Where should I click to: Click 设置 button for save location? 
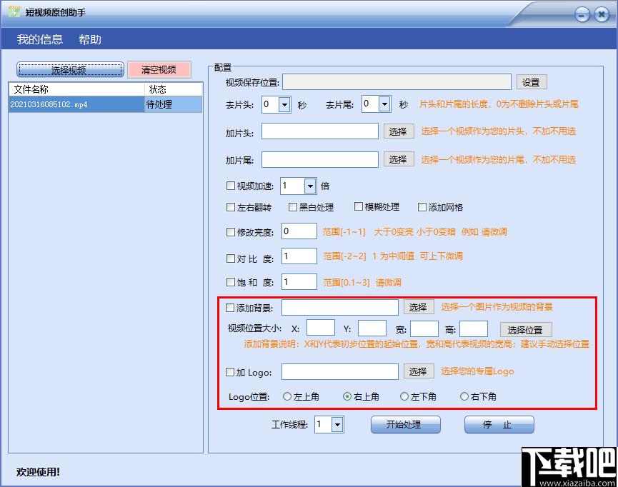pos(532,82)
